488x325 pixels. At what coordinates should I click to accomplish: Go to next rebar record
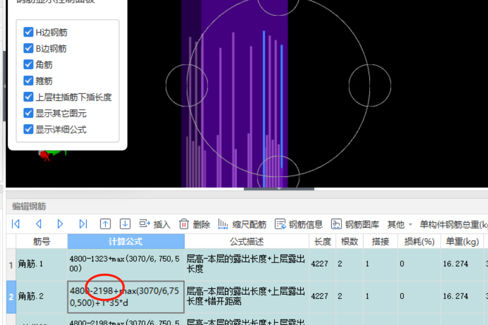point(60,224)
